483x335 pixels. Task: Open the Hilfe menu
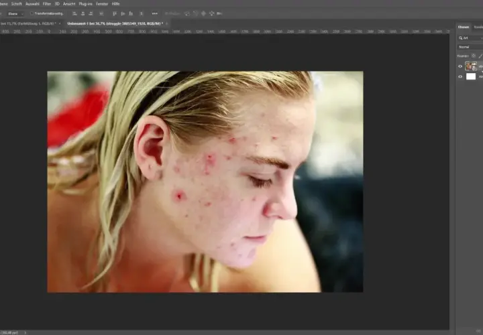(115, 4)
